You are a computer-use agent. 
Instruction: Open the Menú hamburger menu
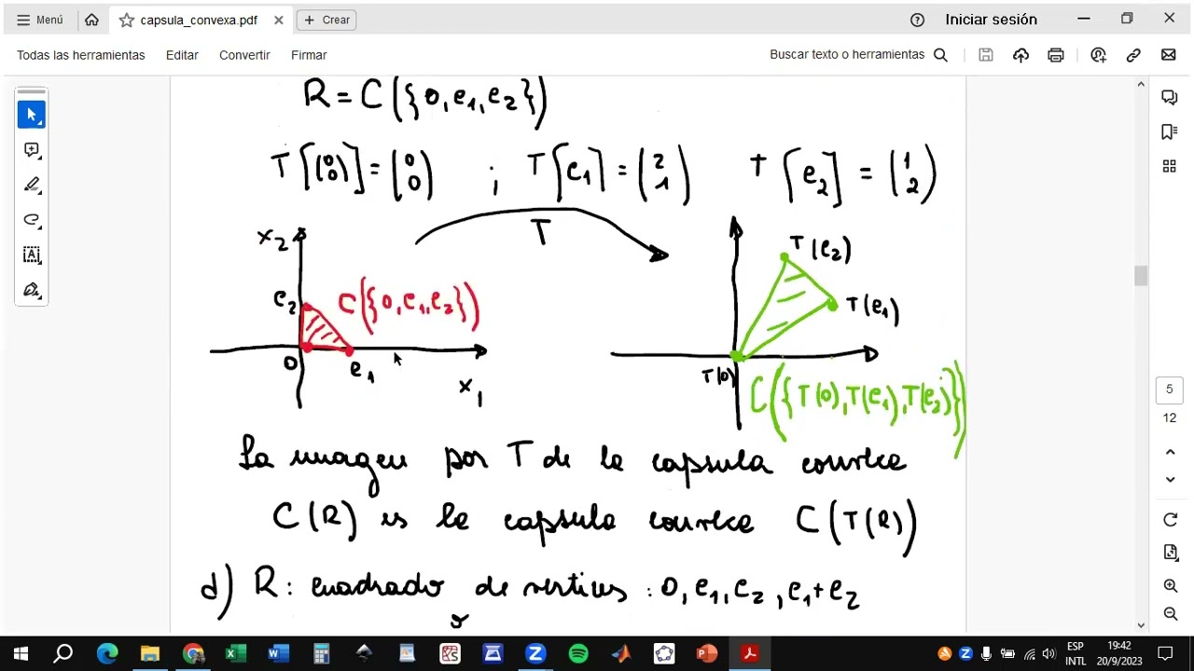39,20
